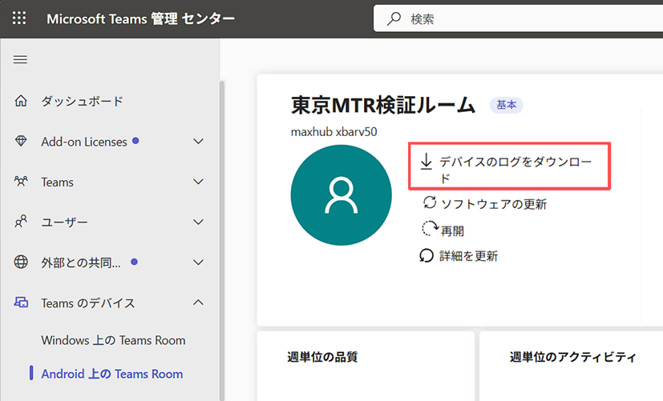
Task: Collapse the hamburger navigation menu
Action: tap(21, 60)
